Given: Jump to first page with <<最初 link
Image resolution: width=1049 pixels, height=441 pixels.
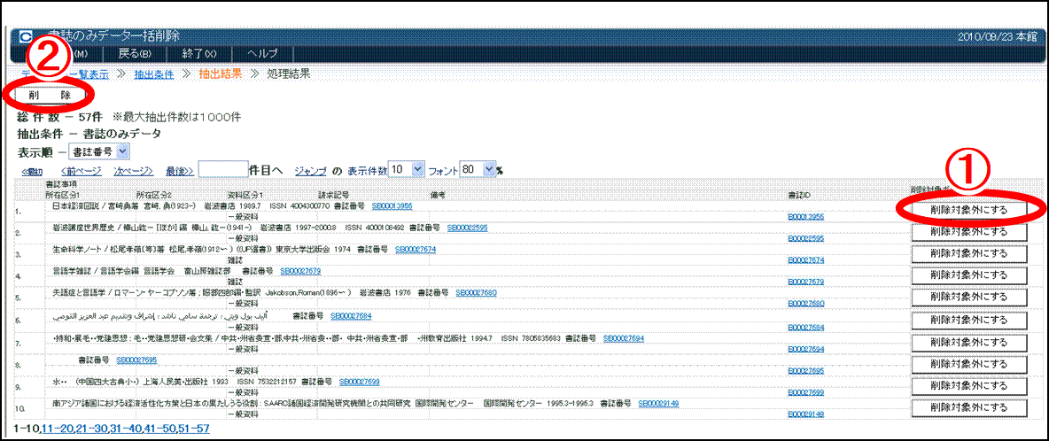Looking at the screenshot, I should tap(33, 171).
